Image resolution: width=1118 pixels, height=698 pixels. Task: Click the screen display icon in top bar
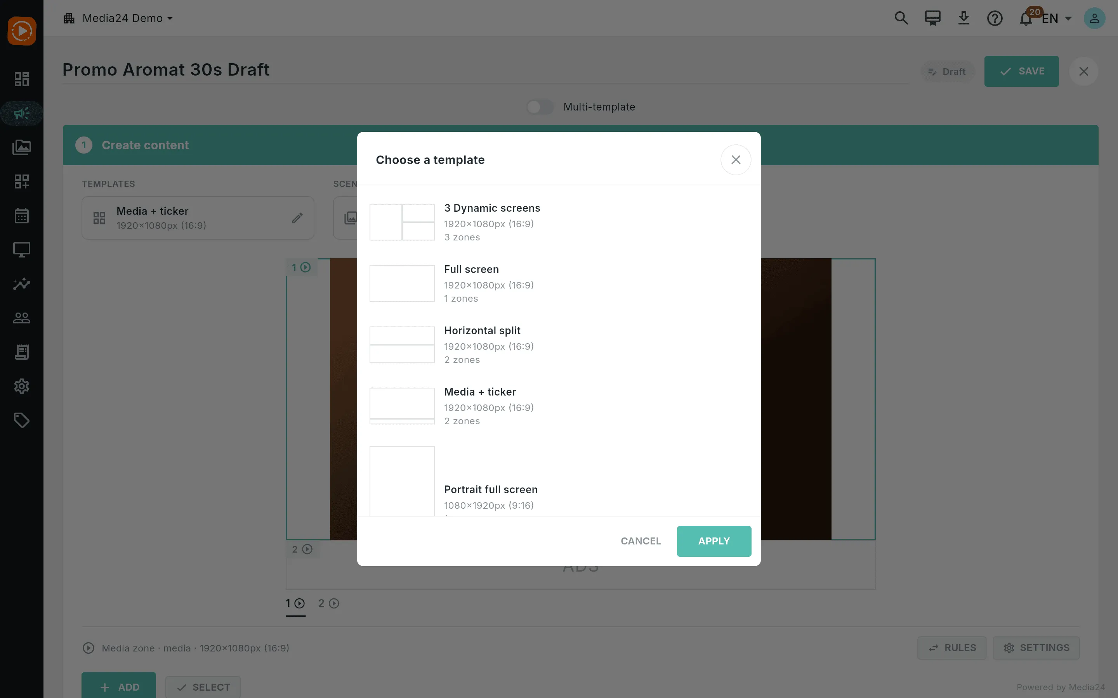tap(932, 18)
